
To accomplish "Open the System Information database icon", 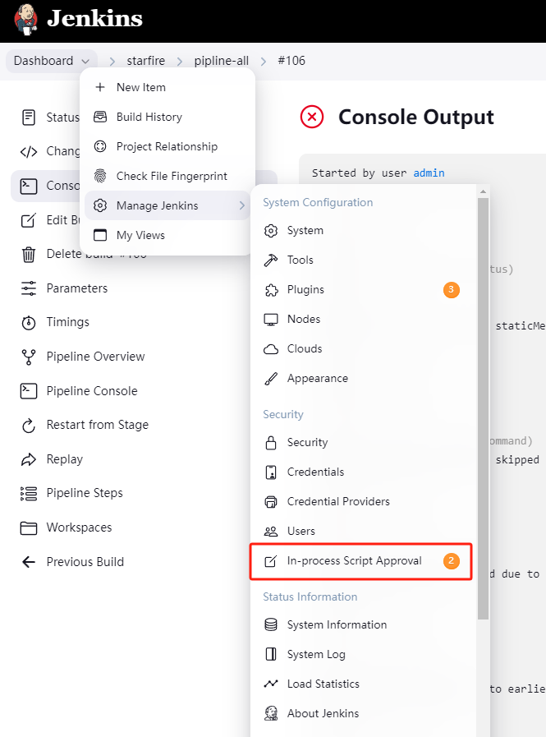I will click(271, 625).
